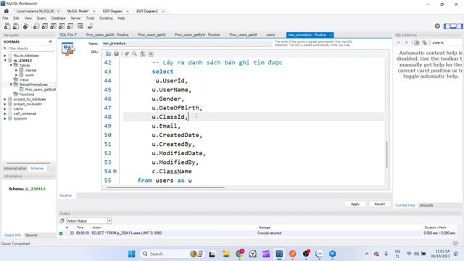464x261 pixels.
Task: Open the Scripting menu
Action: [x=106, y=18]
